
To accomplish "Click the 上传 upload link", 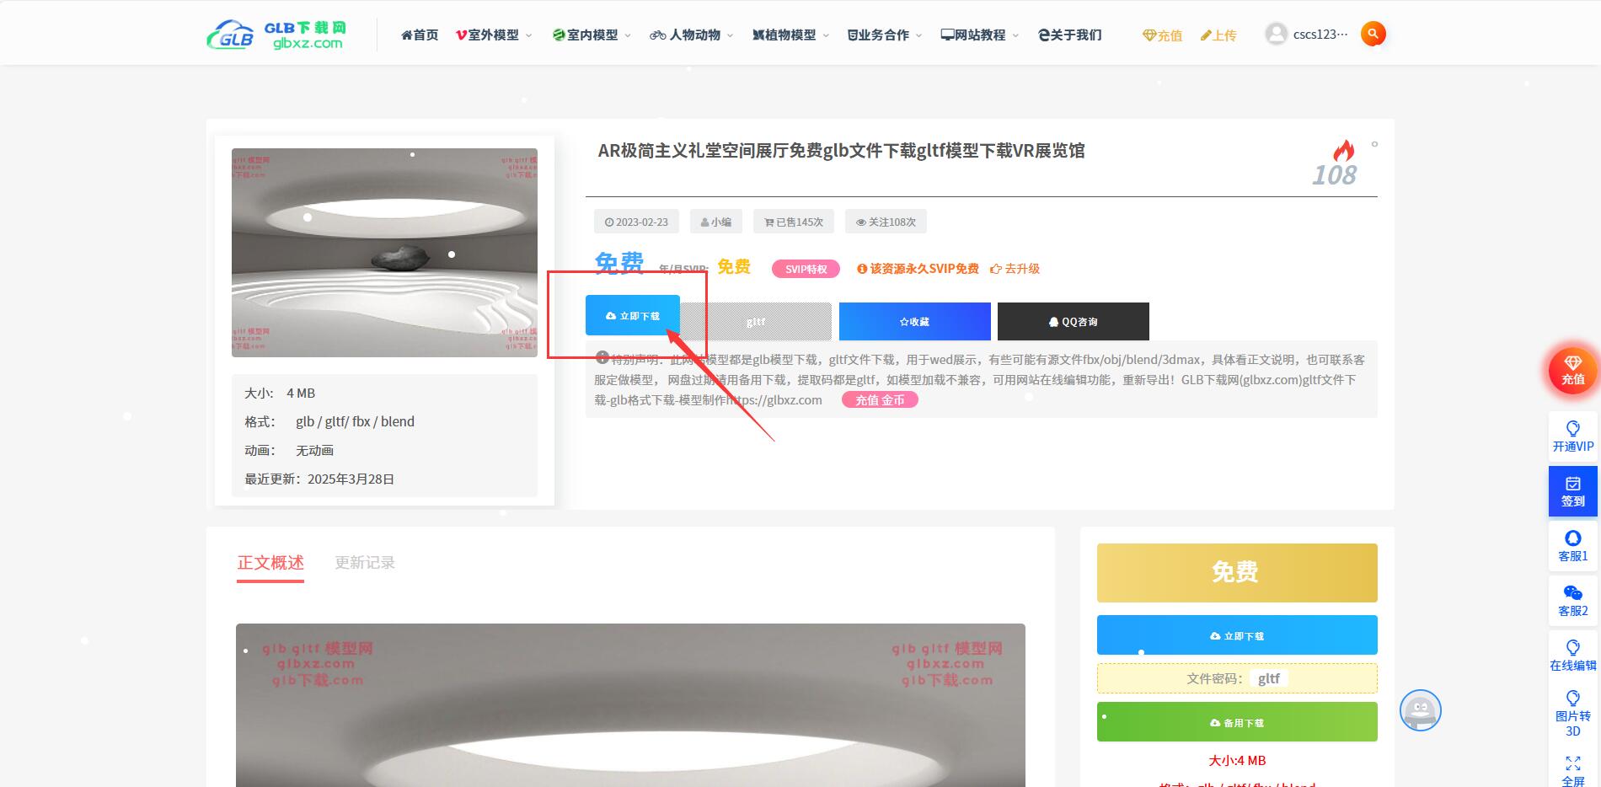I will pyautogui.click(x=1218, y=35).
